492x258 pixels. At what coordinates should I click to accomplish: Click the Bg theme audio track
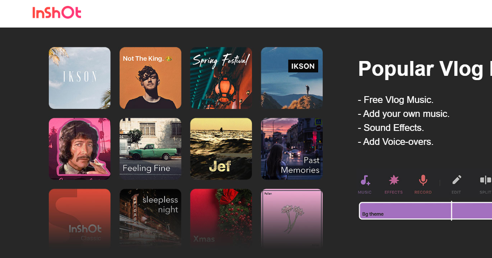tap(425, 211)
